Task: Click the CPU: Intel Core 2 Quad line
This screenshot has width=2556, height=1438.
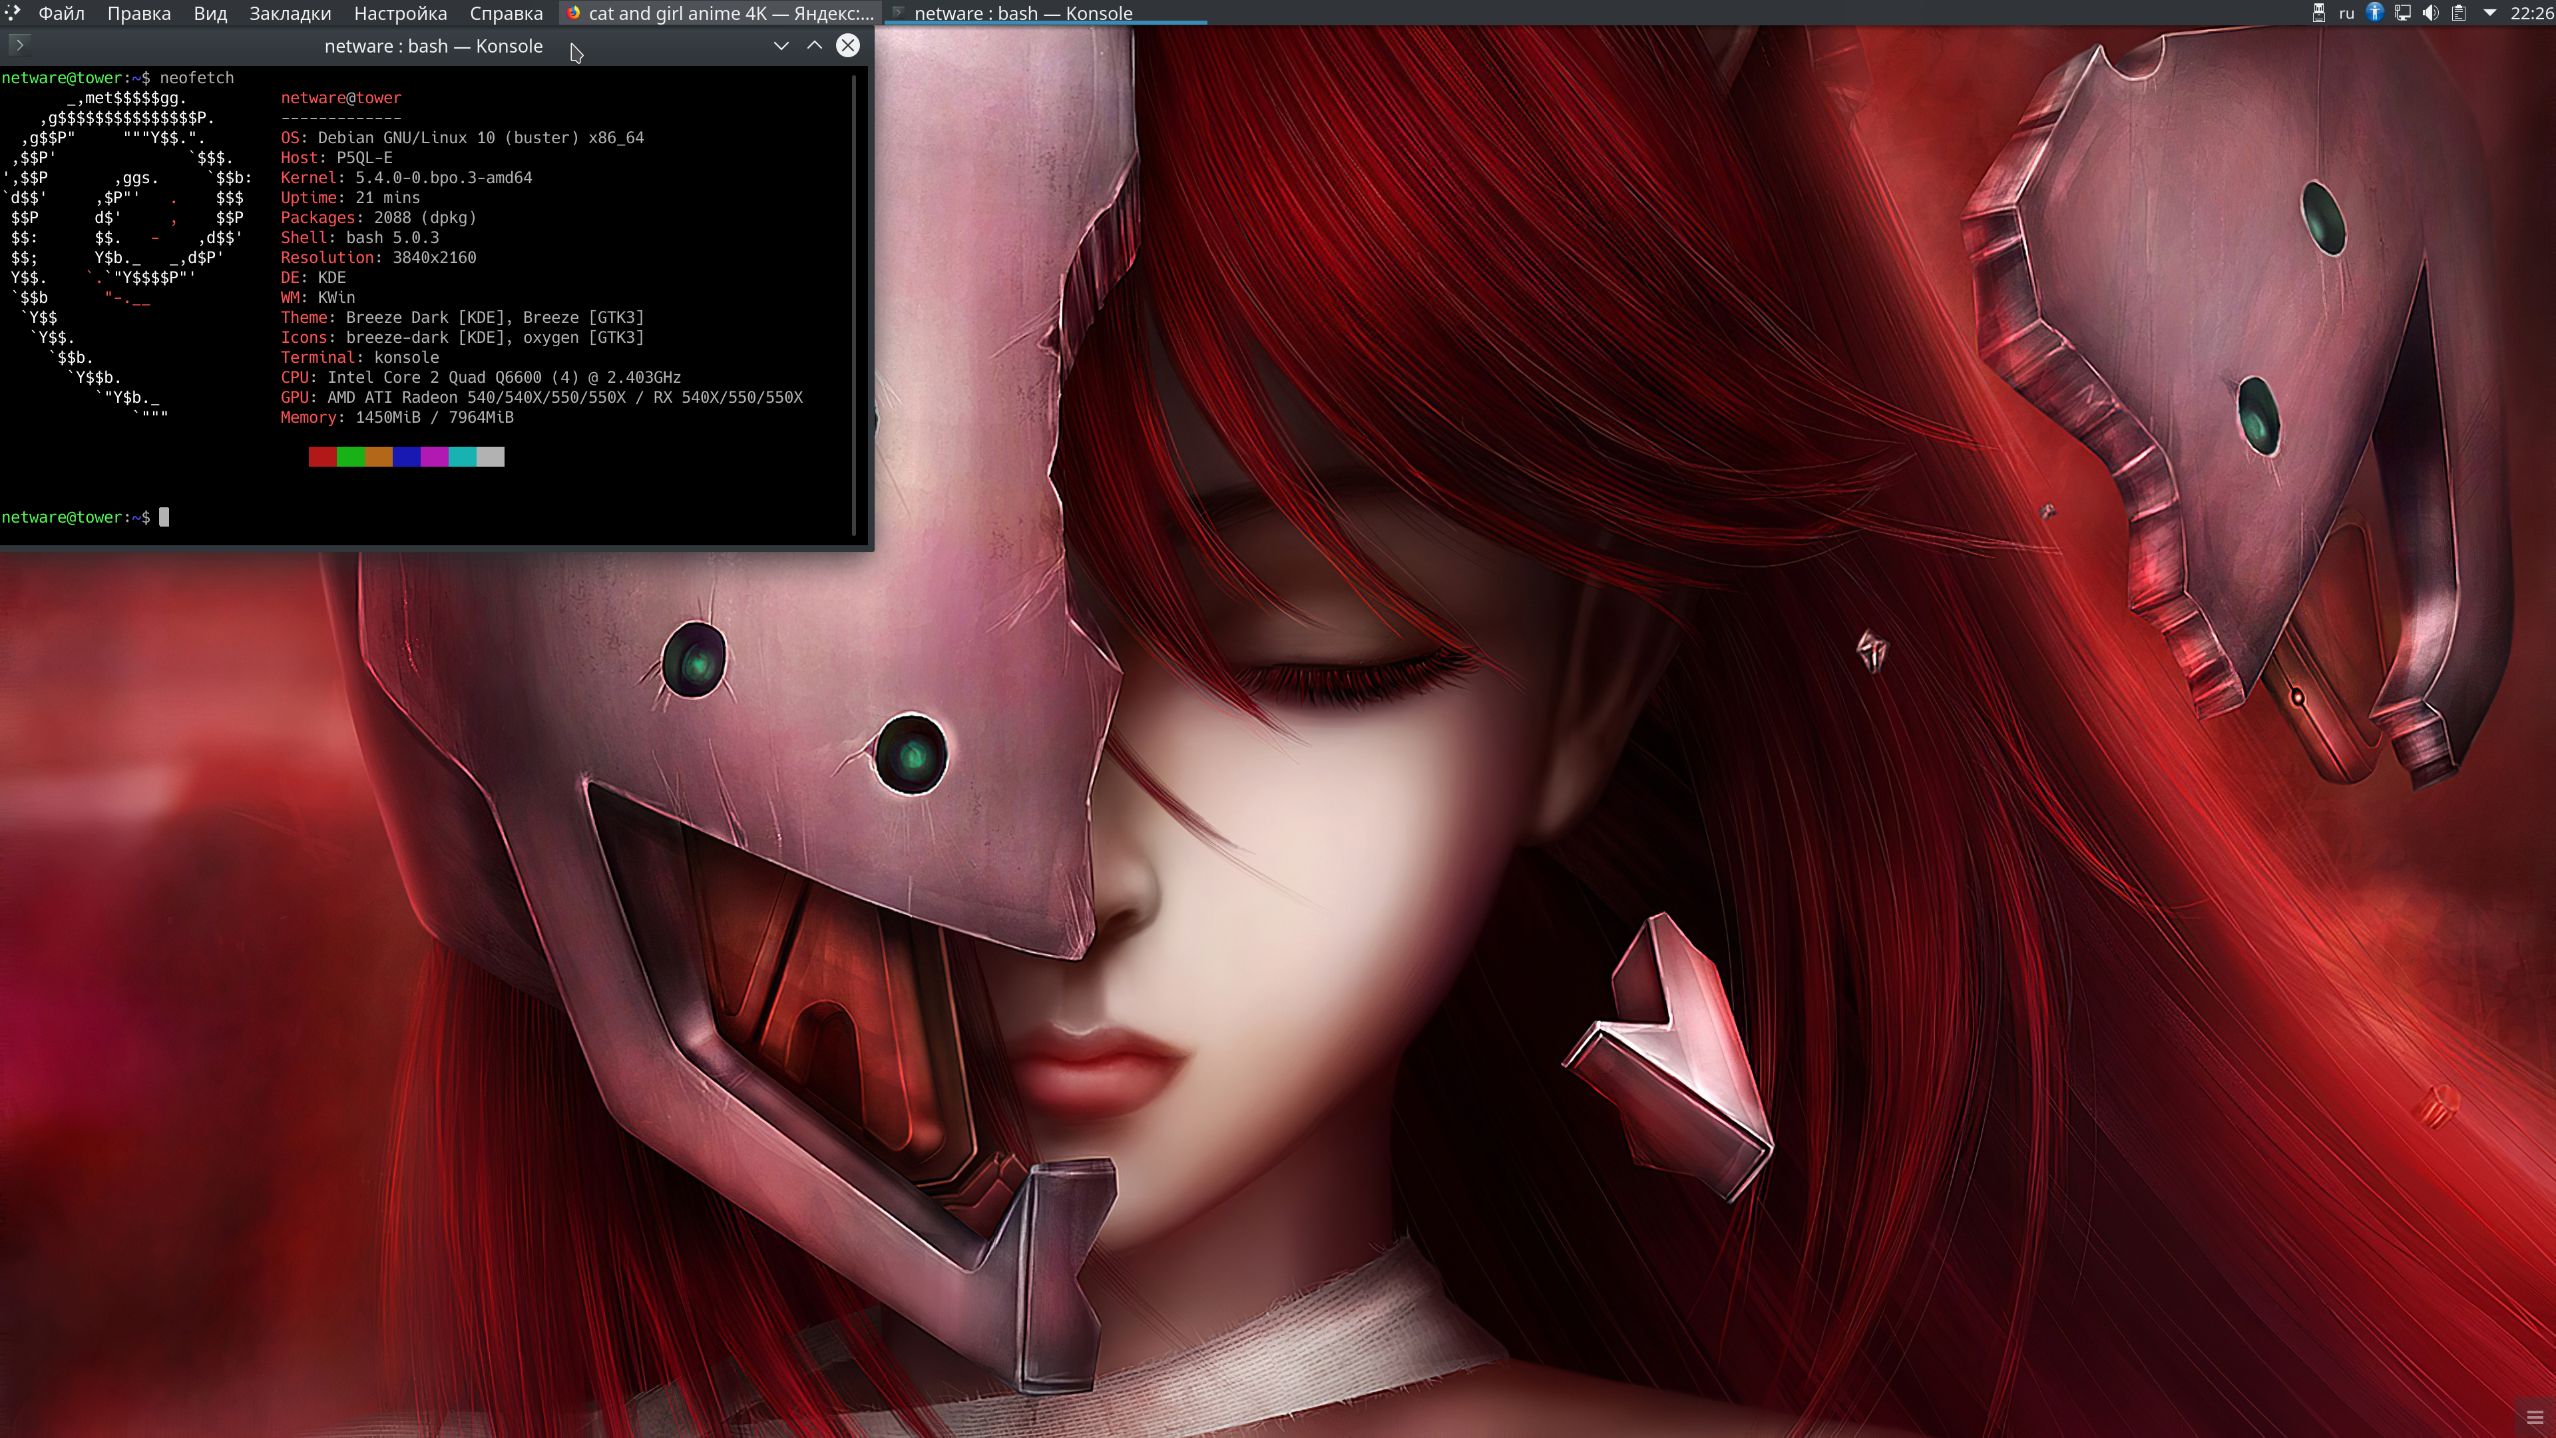Action: click(x=480, y=377)
